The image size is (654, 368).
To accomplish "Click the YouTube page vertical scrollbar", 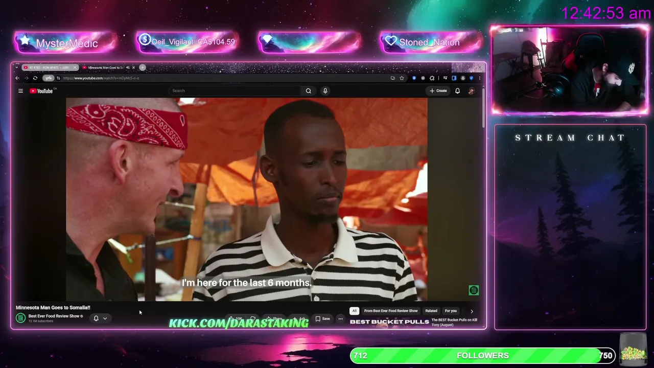I will [x=483, y=107].
